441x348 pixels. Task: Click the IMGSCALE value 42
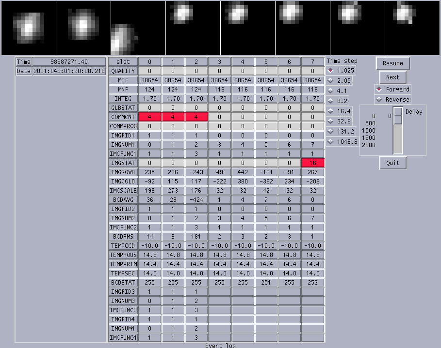(266, 191)
